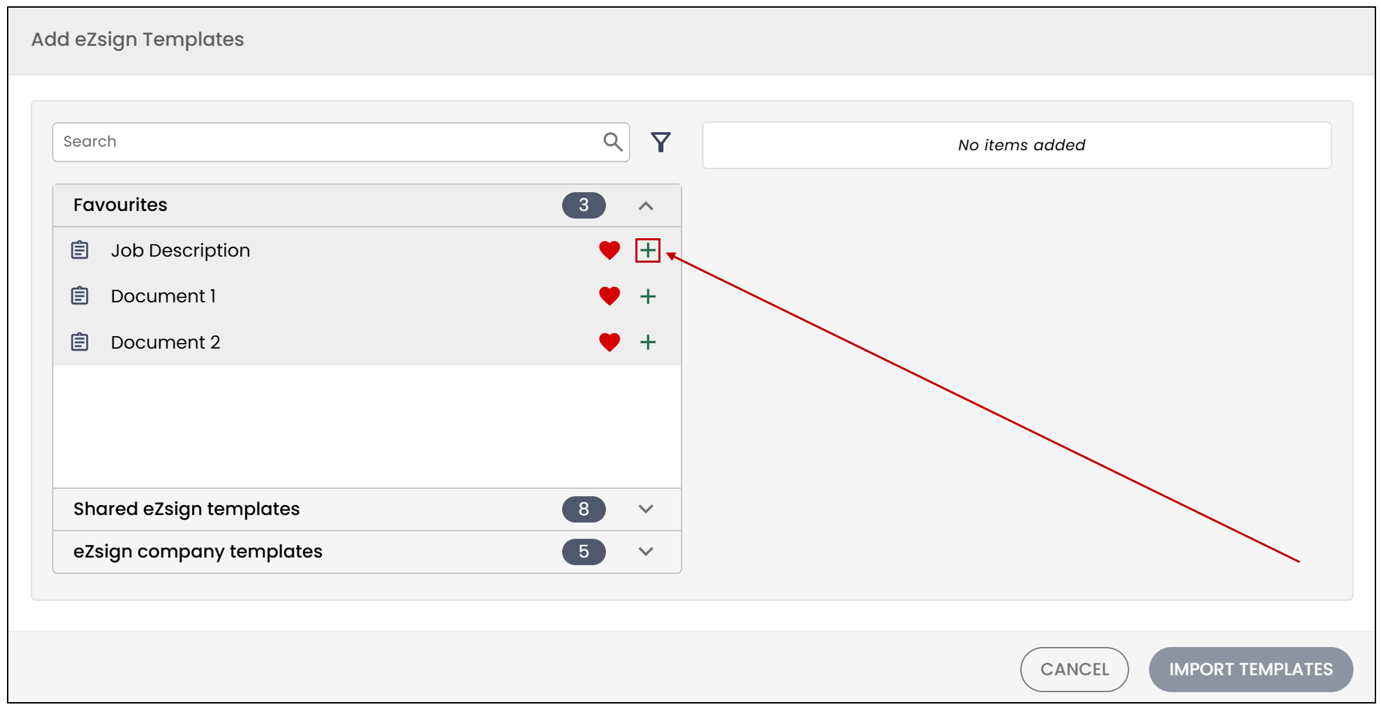The height and width of the screenshot is (707, 1381).
Task: Click the Document 1 clipboard icon
Action: point(80,296)
